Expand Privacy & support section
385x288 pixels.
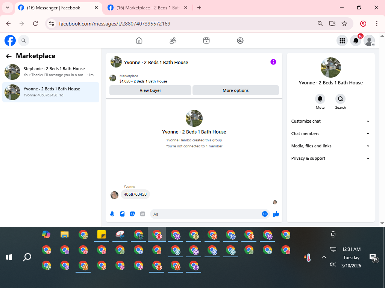[x=330, y=158]
